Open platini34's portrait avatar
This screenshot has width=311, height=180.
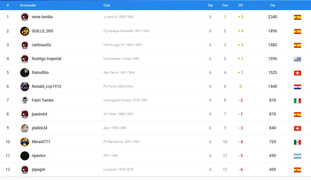pyautogui.click(x=25, y=128)
